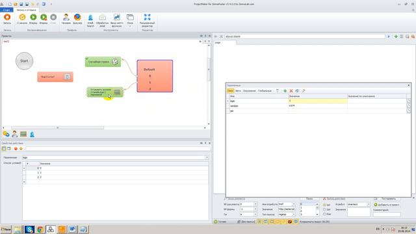Switch to Авто variables tab

[239, 91]
